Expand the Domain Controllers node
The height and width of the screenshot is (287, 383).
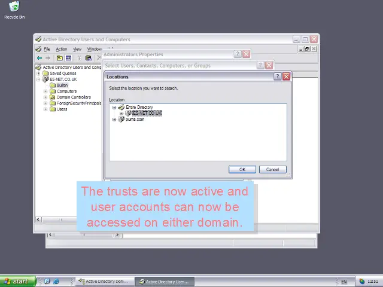click(x=45, y=97)
